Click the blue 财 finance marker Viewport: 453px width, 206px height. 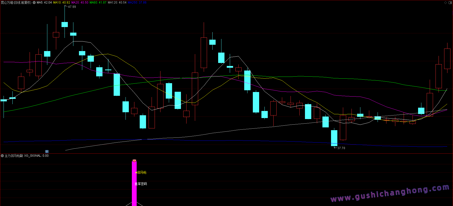pos(47,151)
